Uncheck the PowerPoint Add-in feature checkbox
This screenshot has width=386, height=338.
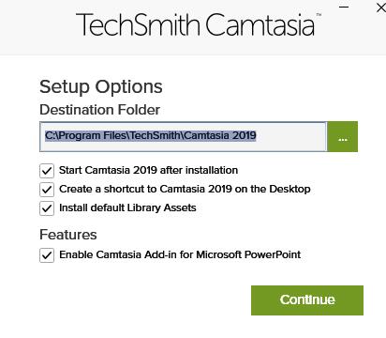point(47,255)
